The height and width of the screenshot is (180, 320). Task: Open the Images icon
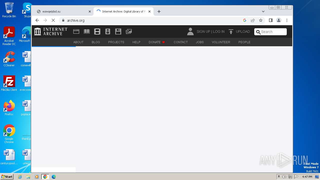[129, 31]
